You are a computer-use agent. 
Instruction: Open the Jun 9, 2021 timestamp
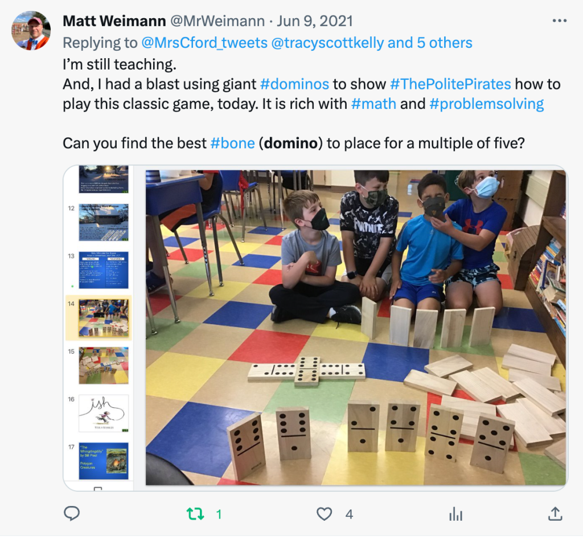pyautogui.click(x=315, y=21)
